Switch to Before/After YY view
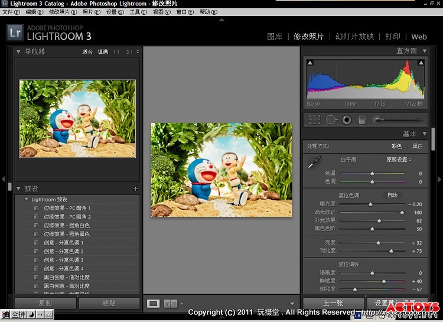 pos(171,304)
